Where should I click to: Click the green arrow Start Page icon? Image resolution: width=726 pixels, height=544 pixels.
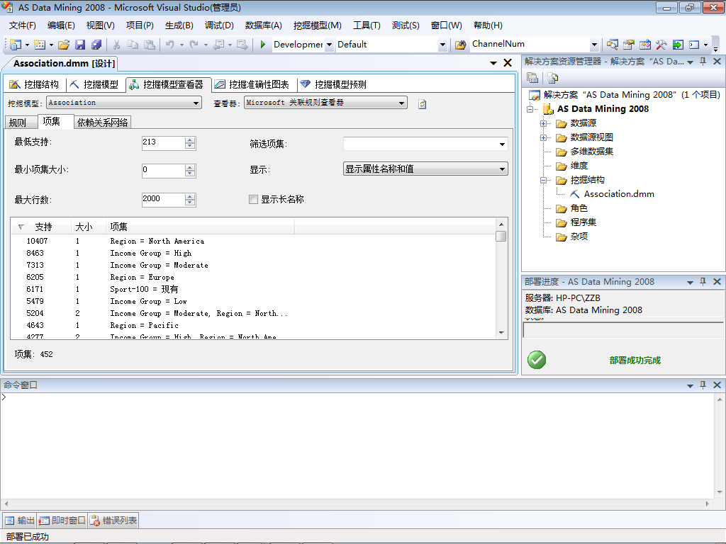[677, 45]
